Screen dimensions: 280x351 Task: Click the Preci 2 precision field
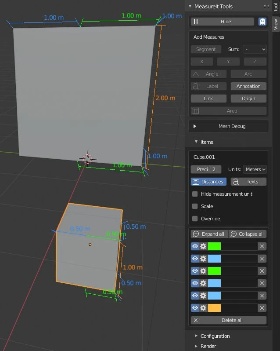coord(206,169)
